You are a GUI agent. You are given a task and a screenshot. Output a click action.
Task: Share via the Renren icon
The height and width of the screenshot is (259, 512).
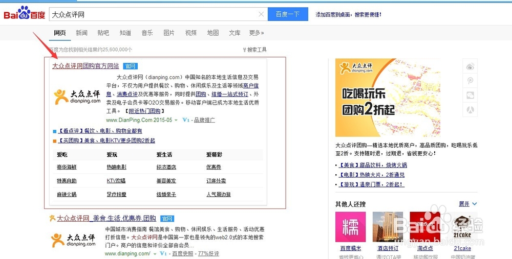tap(470, 109)
